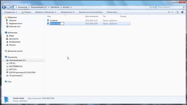This screenshot has height=105, width=187.
Task: Click the Новая папка row folder icon
Action: pos(48,24)
